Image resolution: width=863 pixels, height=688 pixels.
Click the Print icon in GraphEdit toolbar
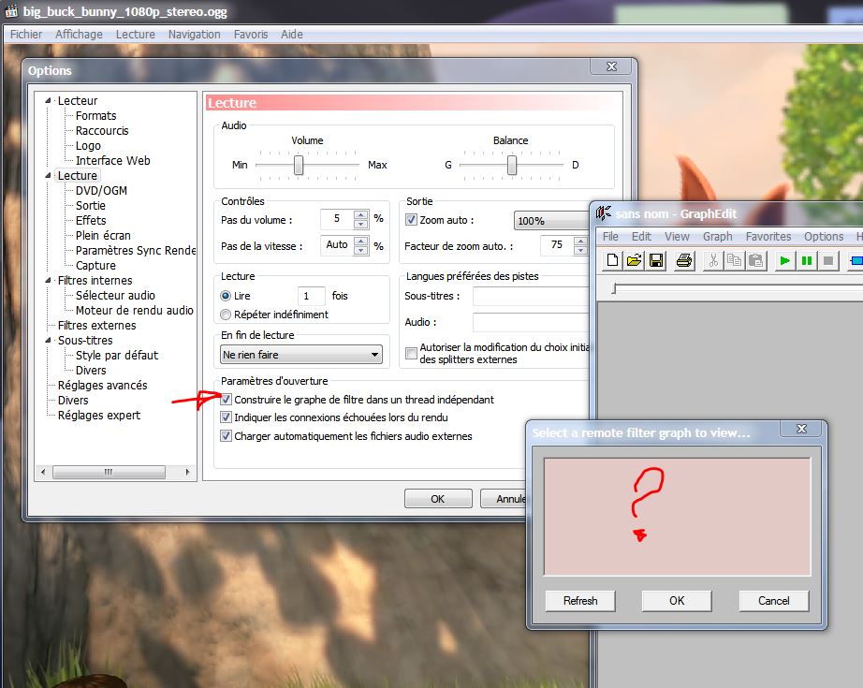coord(684,260)
